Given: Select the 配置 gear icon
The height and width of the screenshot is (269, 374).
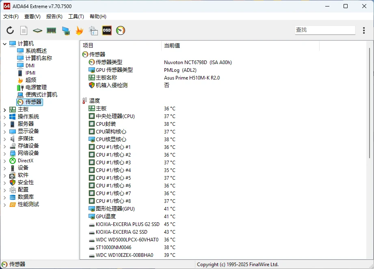Looking at the screenshot, I should (13, 190).
